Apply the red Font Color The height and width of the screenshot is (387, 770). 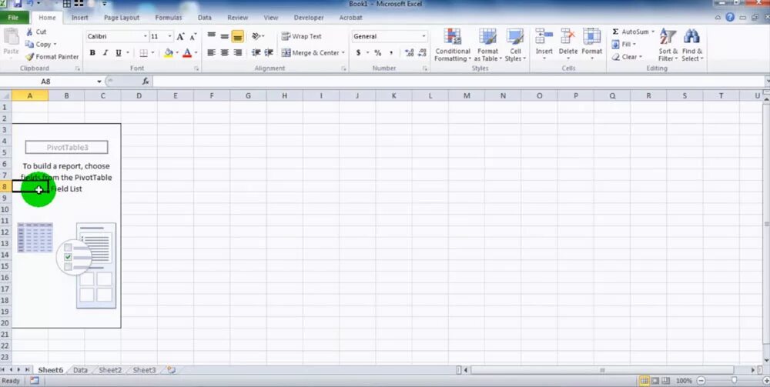(x=186, y=52)
